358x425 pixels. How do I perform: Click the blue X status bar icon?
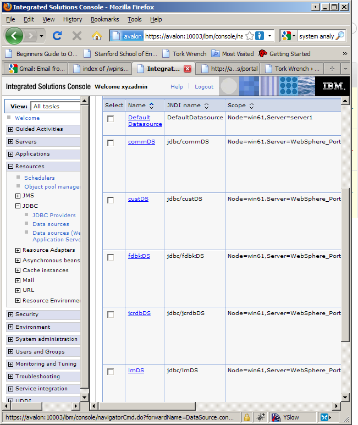(326, 417)
